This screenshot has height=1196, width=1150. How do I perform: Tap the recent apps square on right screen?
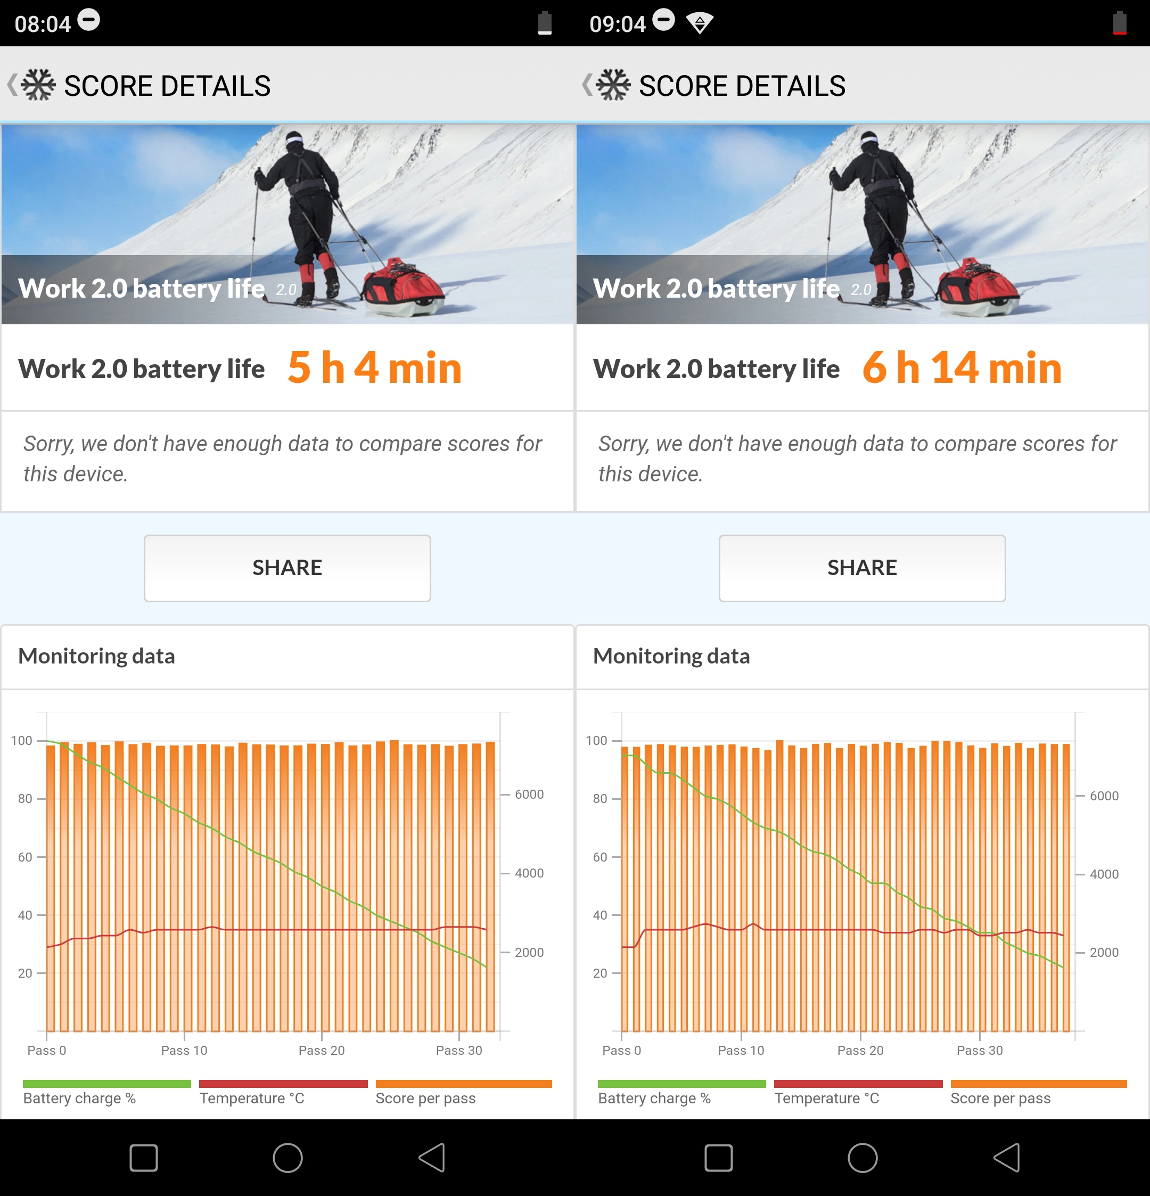719,1158
